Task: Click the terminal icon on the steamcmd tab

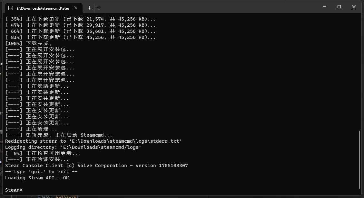Action: tap(11, 8)
